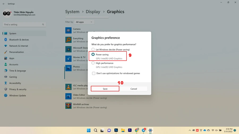Open Chrome from the taskbar
This screenshot has height=134, width=239.
coord(137,130)
